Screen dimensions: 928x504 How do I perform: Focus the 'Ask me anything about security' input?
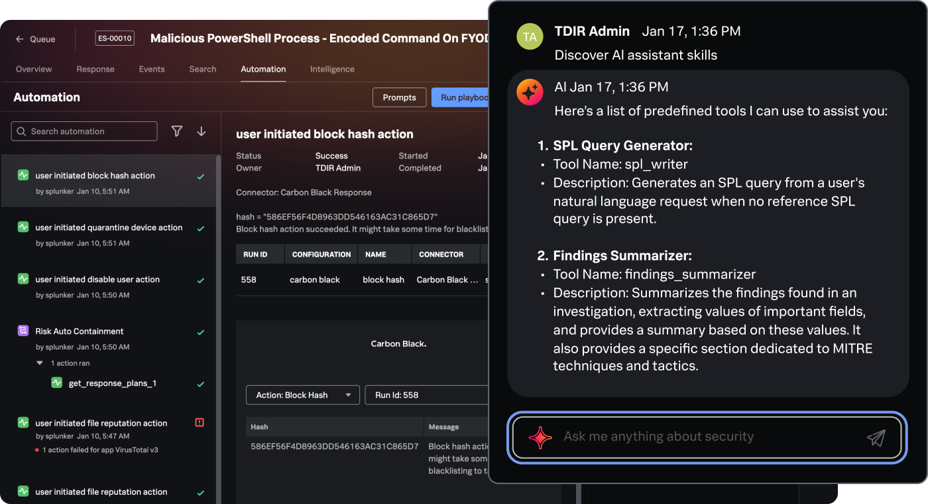click(x=707, y=437)
